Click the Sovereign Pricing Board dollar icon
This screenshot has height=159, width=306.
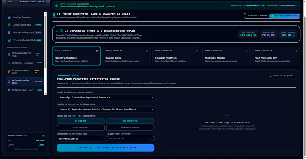tap(9, 32)
